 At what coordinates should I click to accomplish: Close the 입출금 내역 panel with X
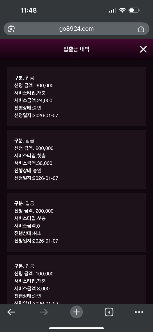143,49
